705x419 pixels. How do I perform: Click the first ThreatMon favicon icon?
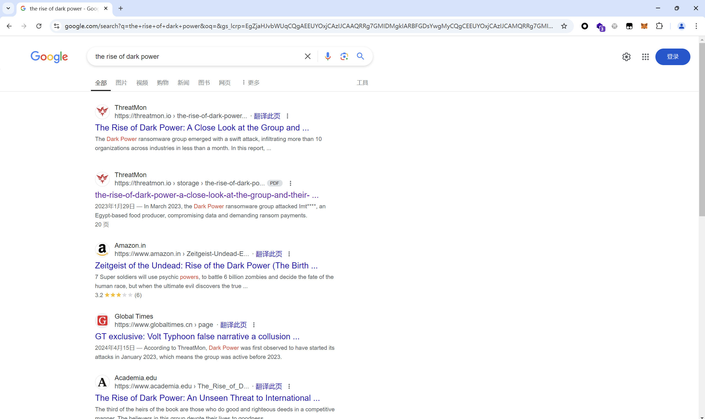coord(102,111)
